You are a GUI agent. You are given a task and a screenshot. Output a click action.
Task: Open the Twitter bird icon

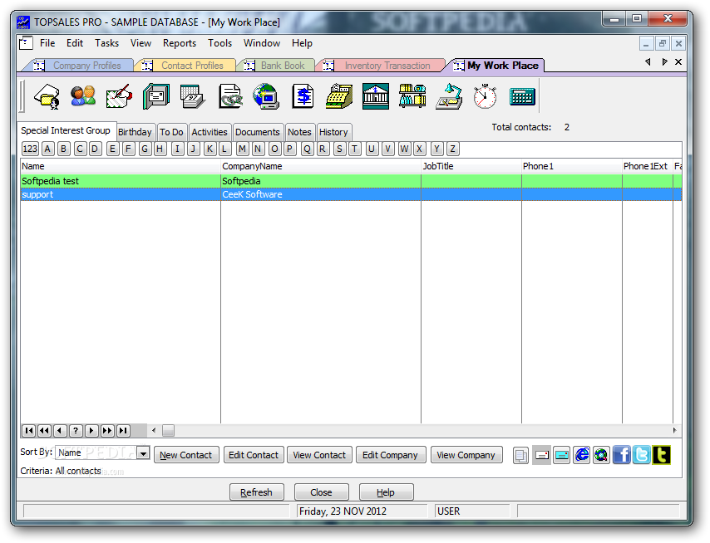642,455
